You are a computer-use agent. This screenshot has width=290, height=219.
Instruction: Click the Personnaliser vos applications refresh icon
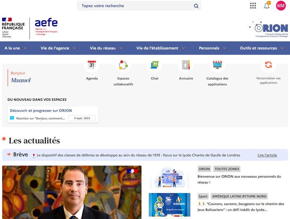pyautogui.click(x=268, y=65)
